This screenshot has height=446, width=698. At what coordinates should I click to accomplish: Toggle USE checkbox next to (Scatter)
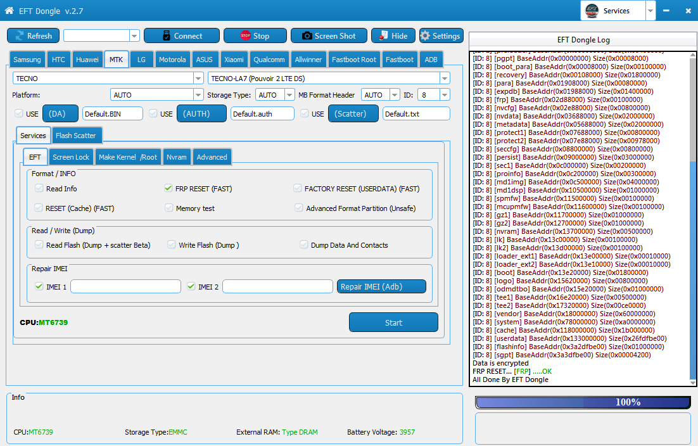[305, 113]
